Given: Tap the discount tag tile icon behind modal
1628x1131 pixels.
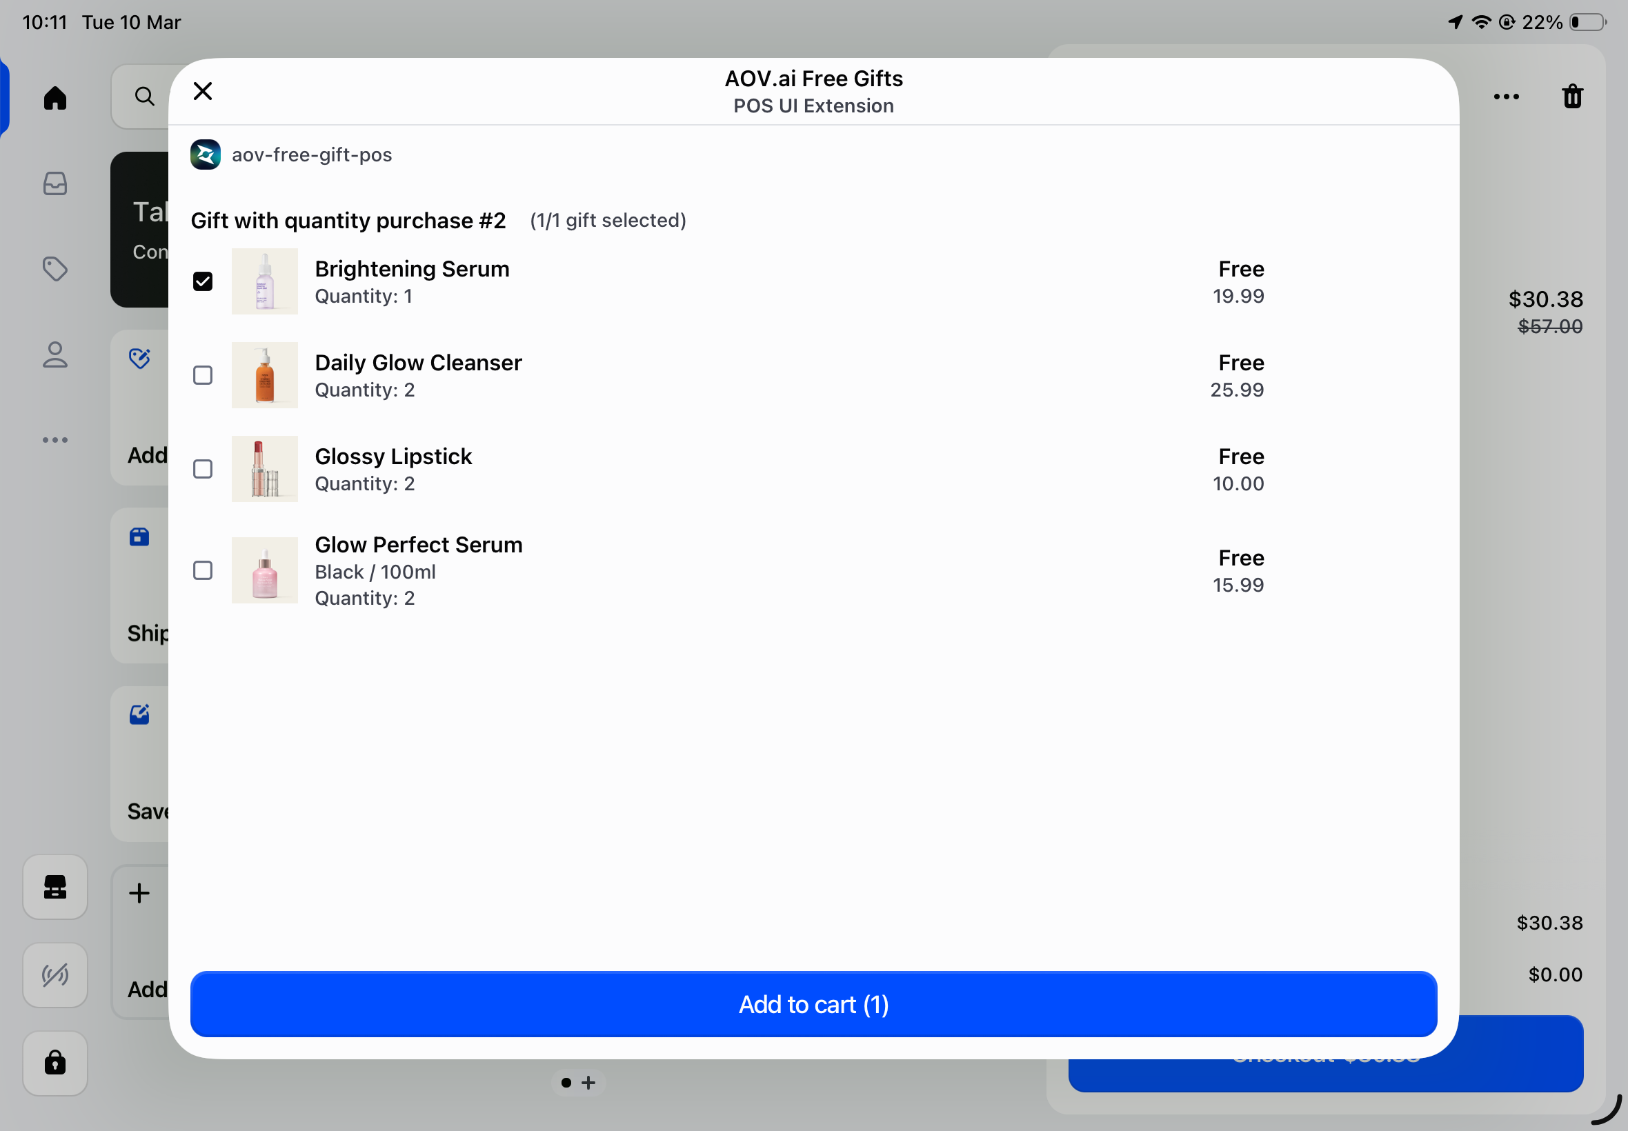Looking at the screenshot, I should tap(139, 358).
